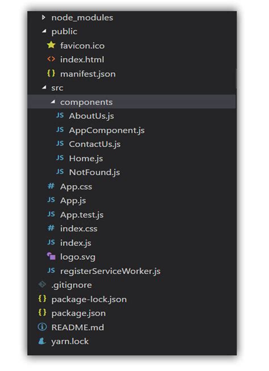Click the JS icon beside AboutUs.js
Image resolution: width=269 pixels, height=371 pixels.
(60, 116)
